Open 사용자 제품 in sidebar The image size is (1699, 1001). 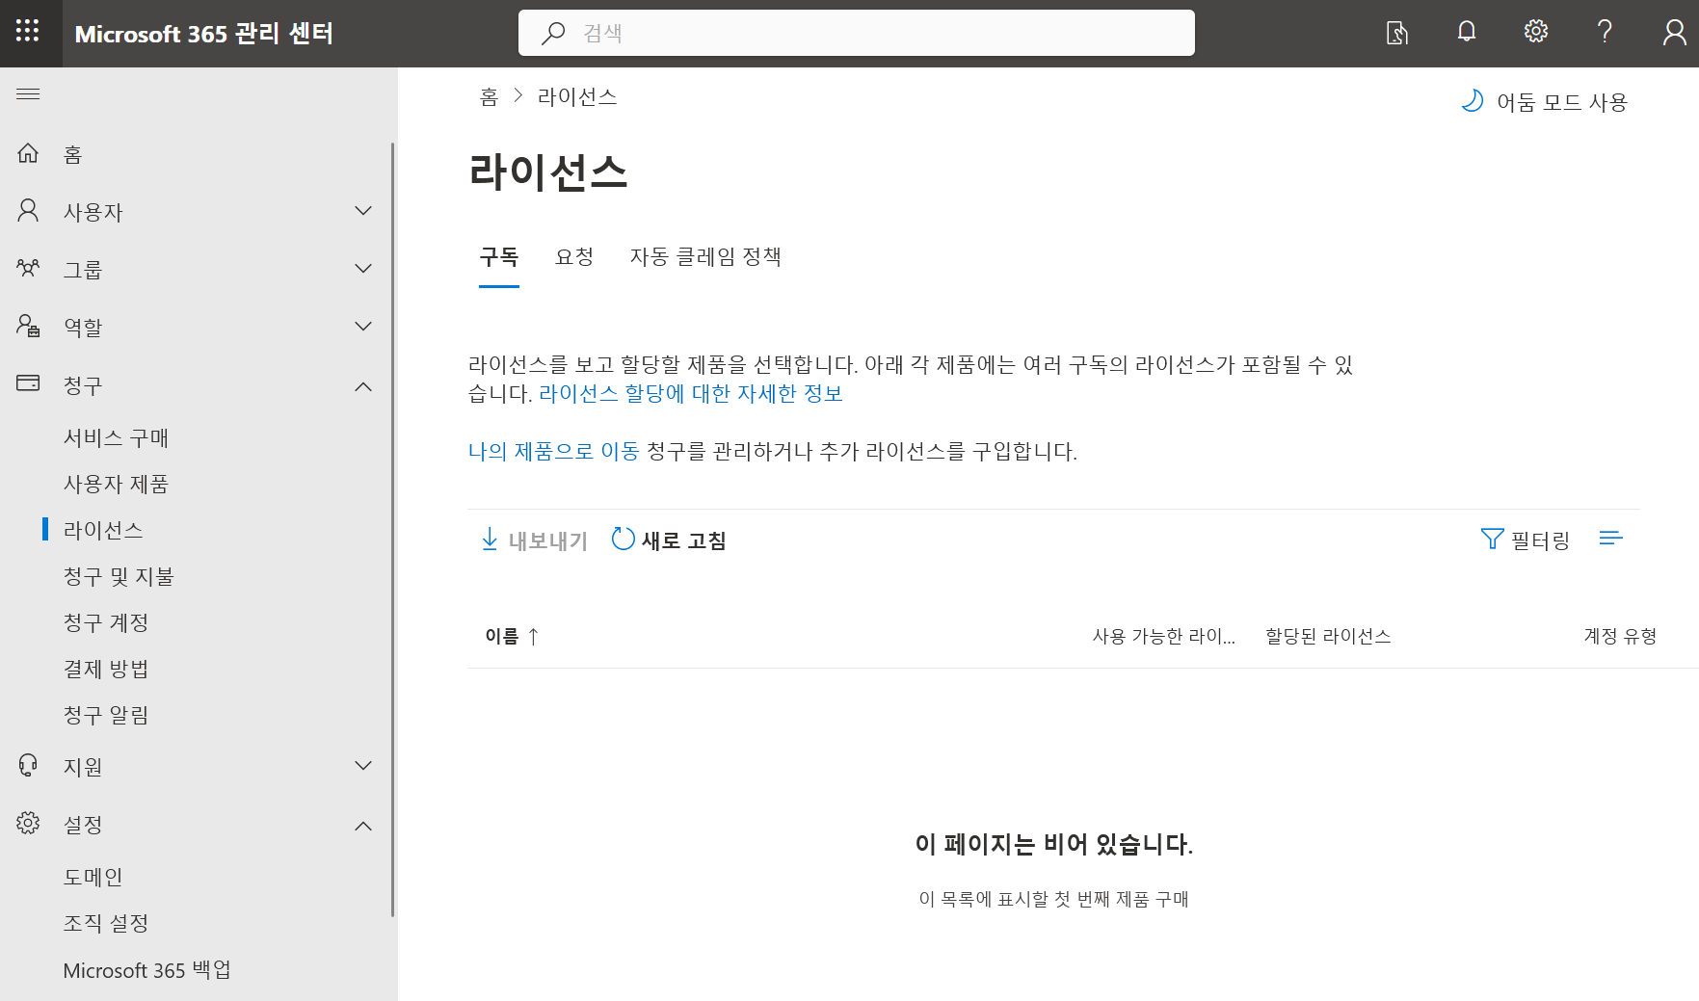click(x=116, y=484)
